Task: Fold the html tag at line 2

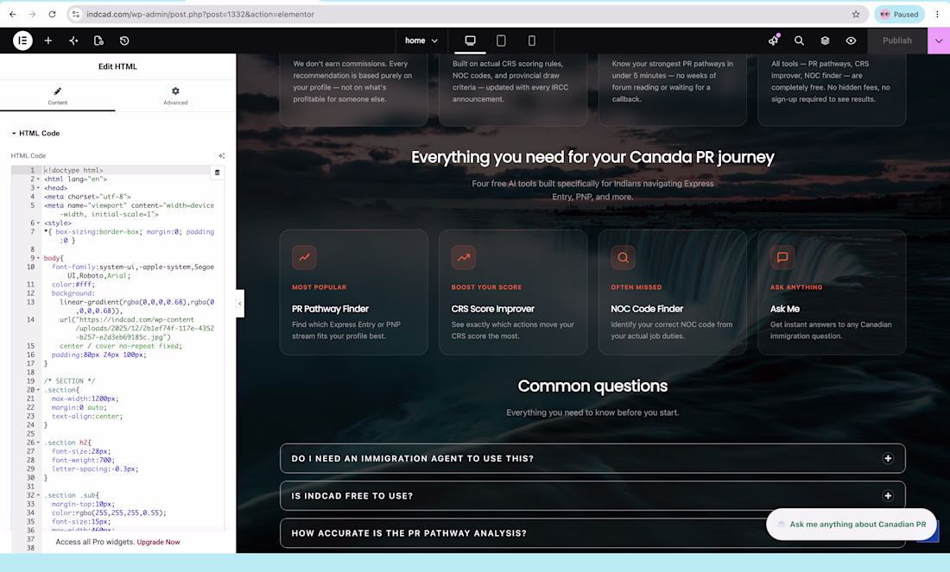Action: click(38, 179)
